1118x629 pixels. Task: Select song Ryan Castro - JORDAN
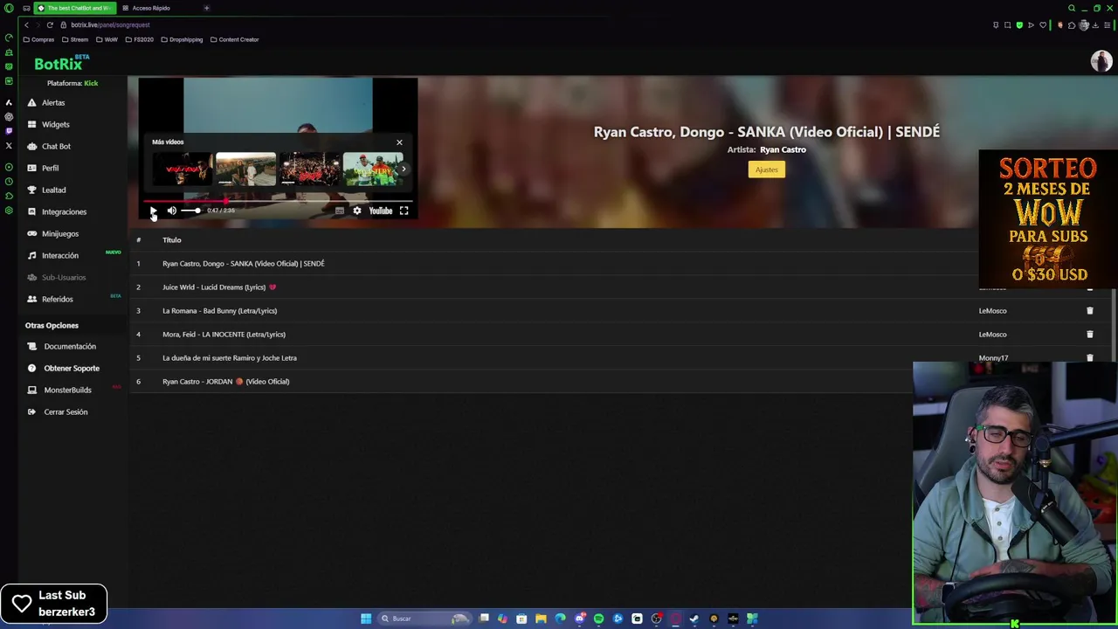coord(225,381)
